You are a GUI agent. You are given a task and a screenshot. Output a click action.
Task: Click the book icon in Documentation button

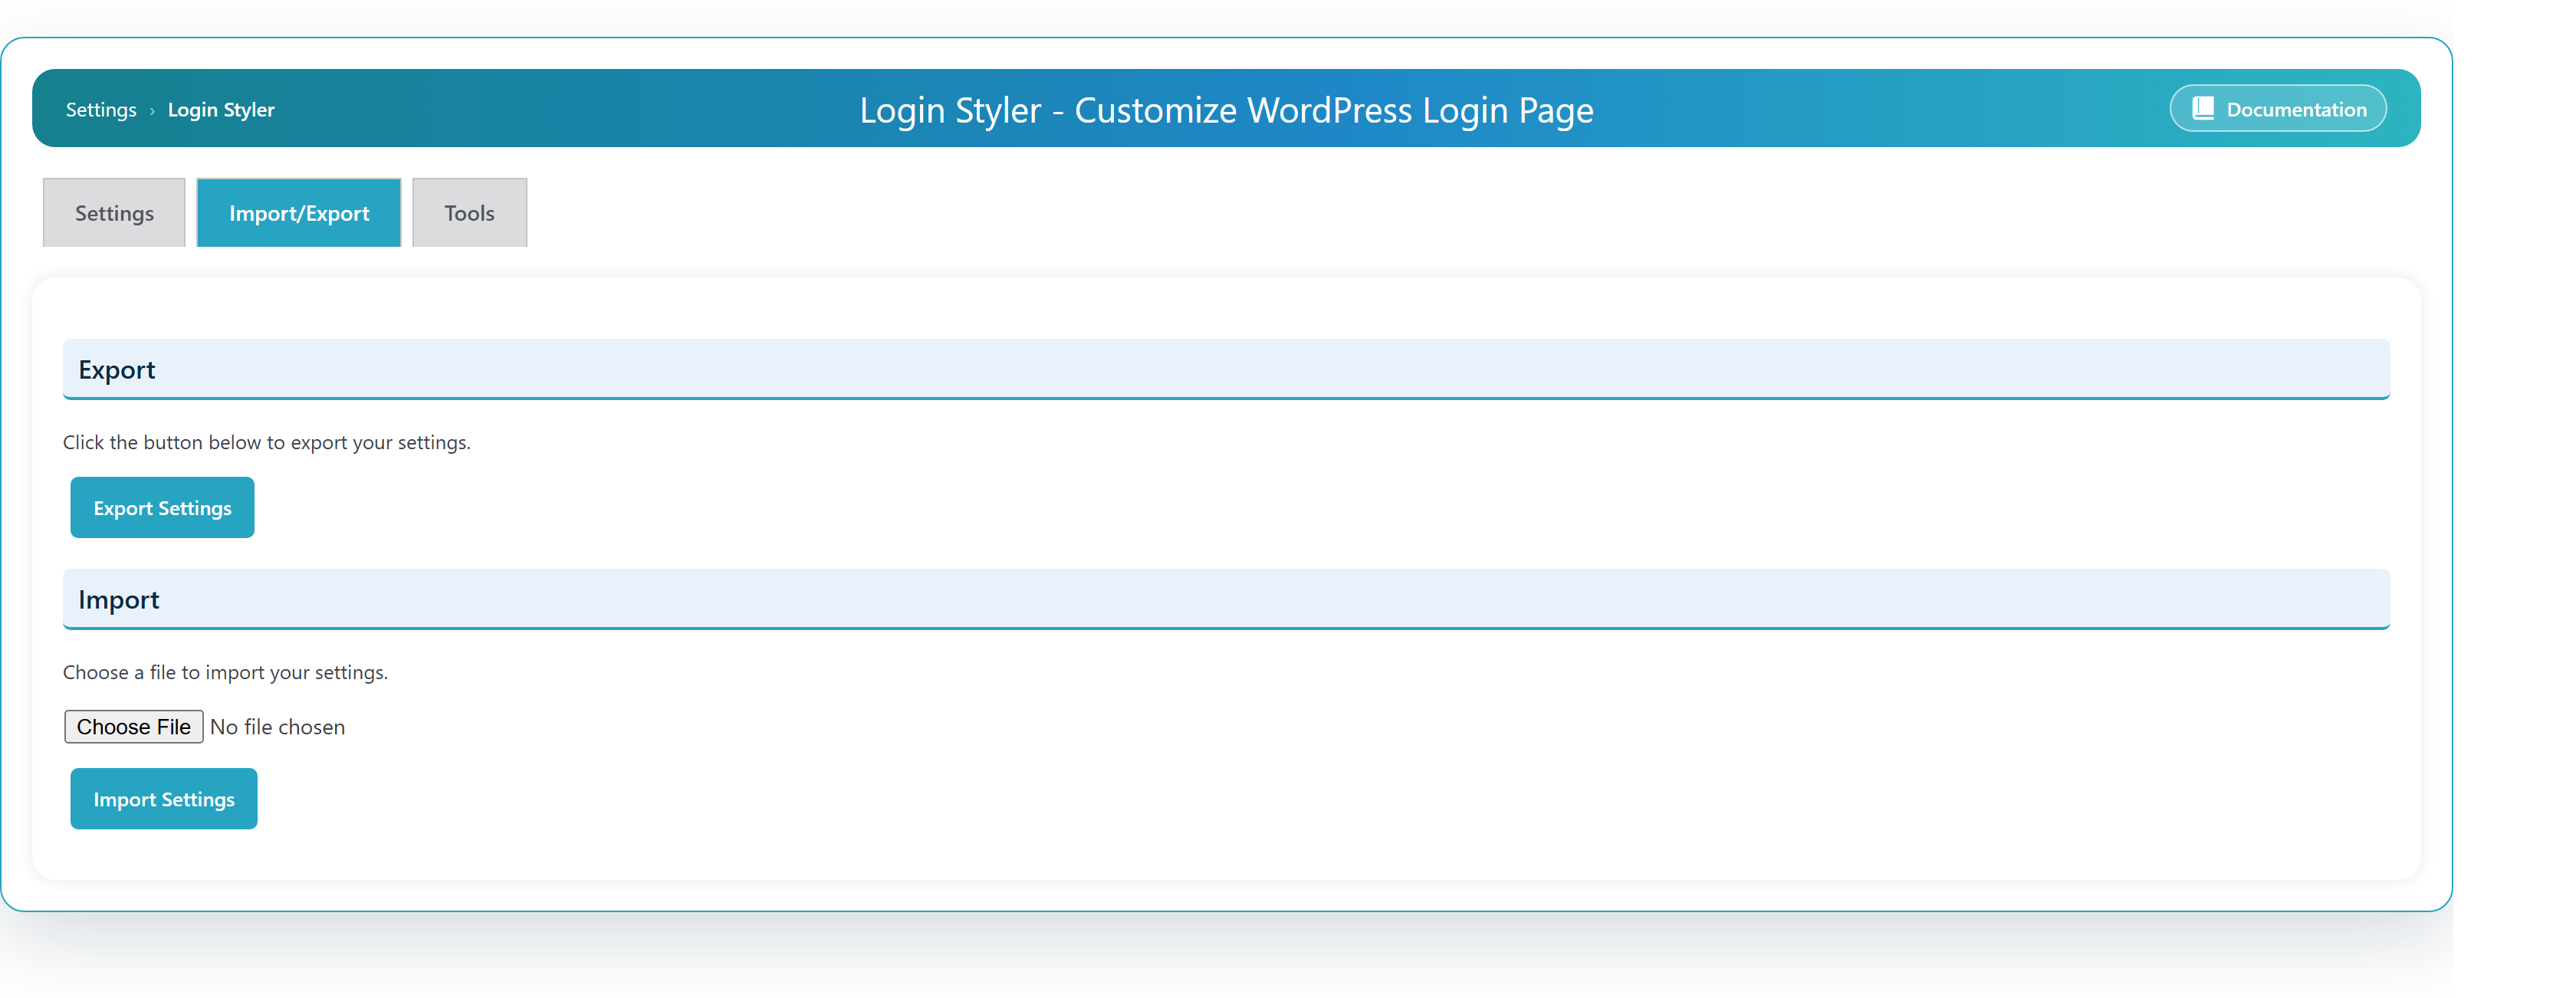click(x=2203, y=108)
